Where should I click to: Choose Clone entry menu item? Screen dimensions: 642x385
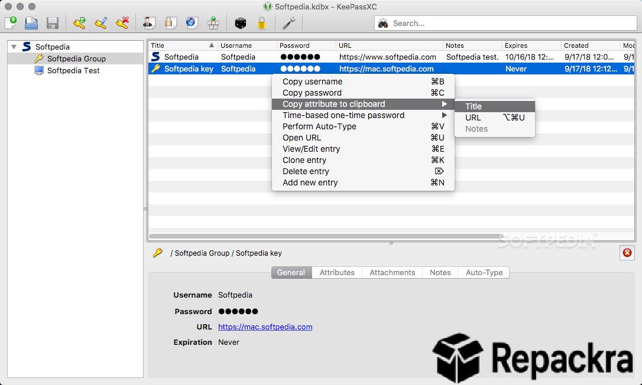[363, 160]
